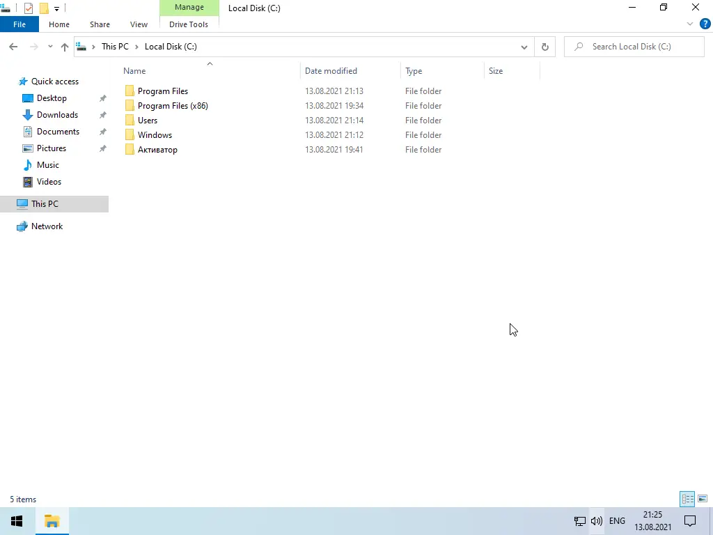Open the network tray icon

(579, 521)
